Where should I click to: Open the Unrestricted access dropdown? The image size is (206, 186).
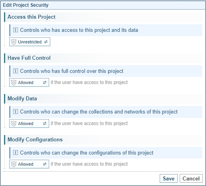point(30,42)
